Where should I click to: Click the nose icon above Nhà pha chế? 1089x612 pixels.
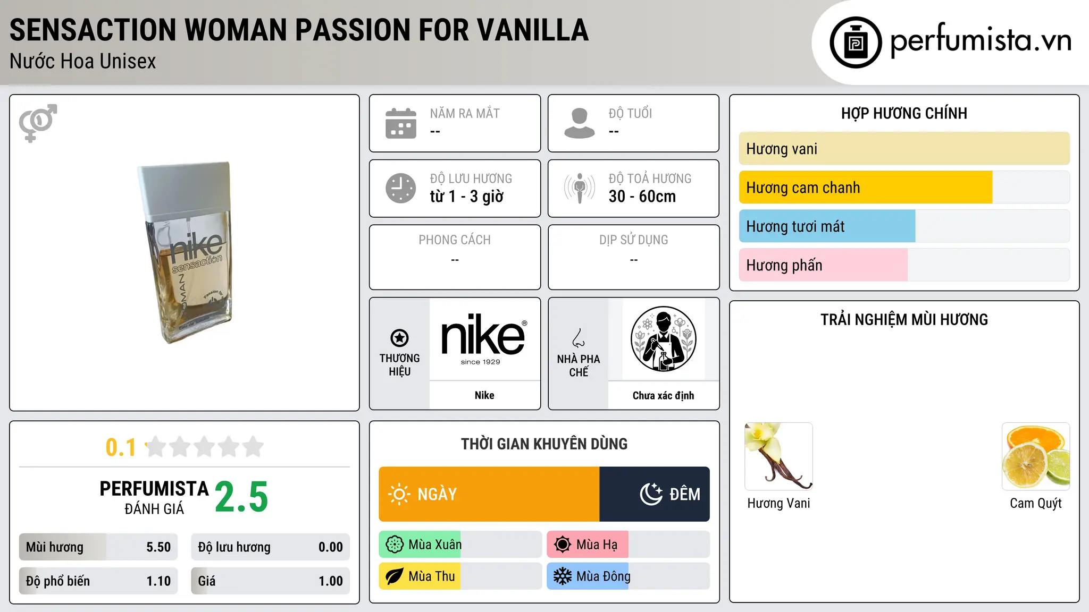[x=579, y=338]
